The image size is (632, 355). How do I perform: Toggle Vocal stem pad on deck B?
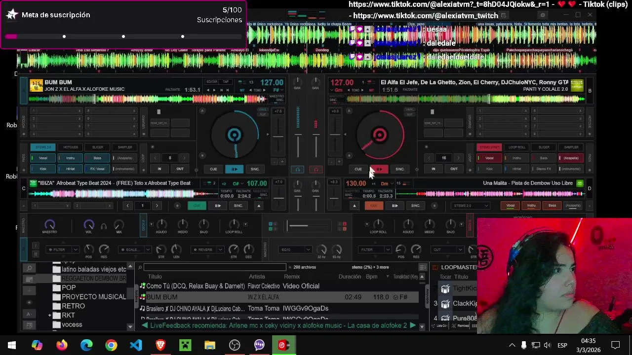[489, 158]
